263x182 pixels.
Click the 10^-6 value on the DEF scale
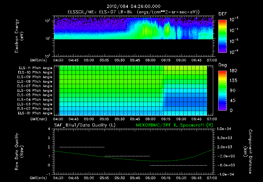coord(234,52)
